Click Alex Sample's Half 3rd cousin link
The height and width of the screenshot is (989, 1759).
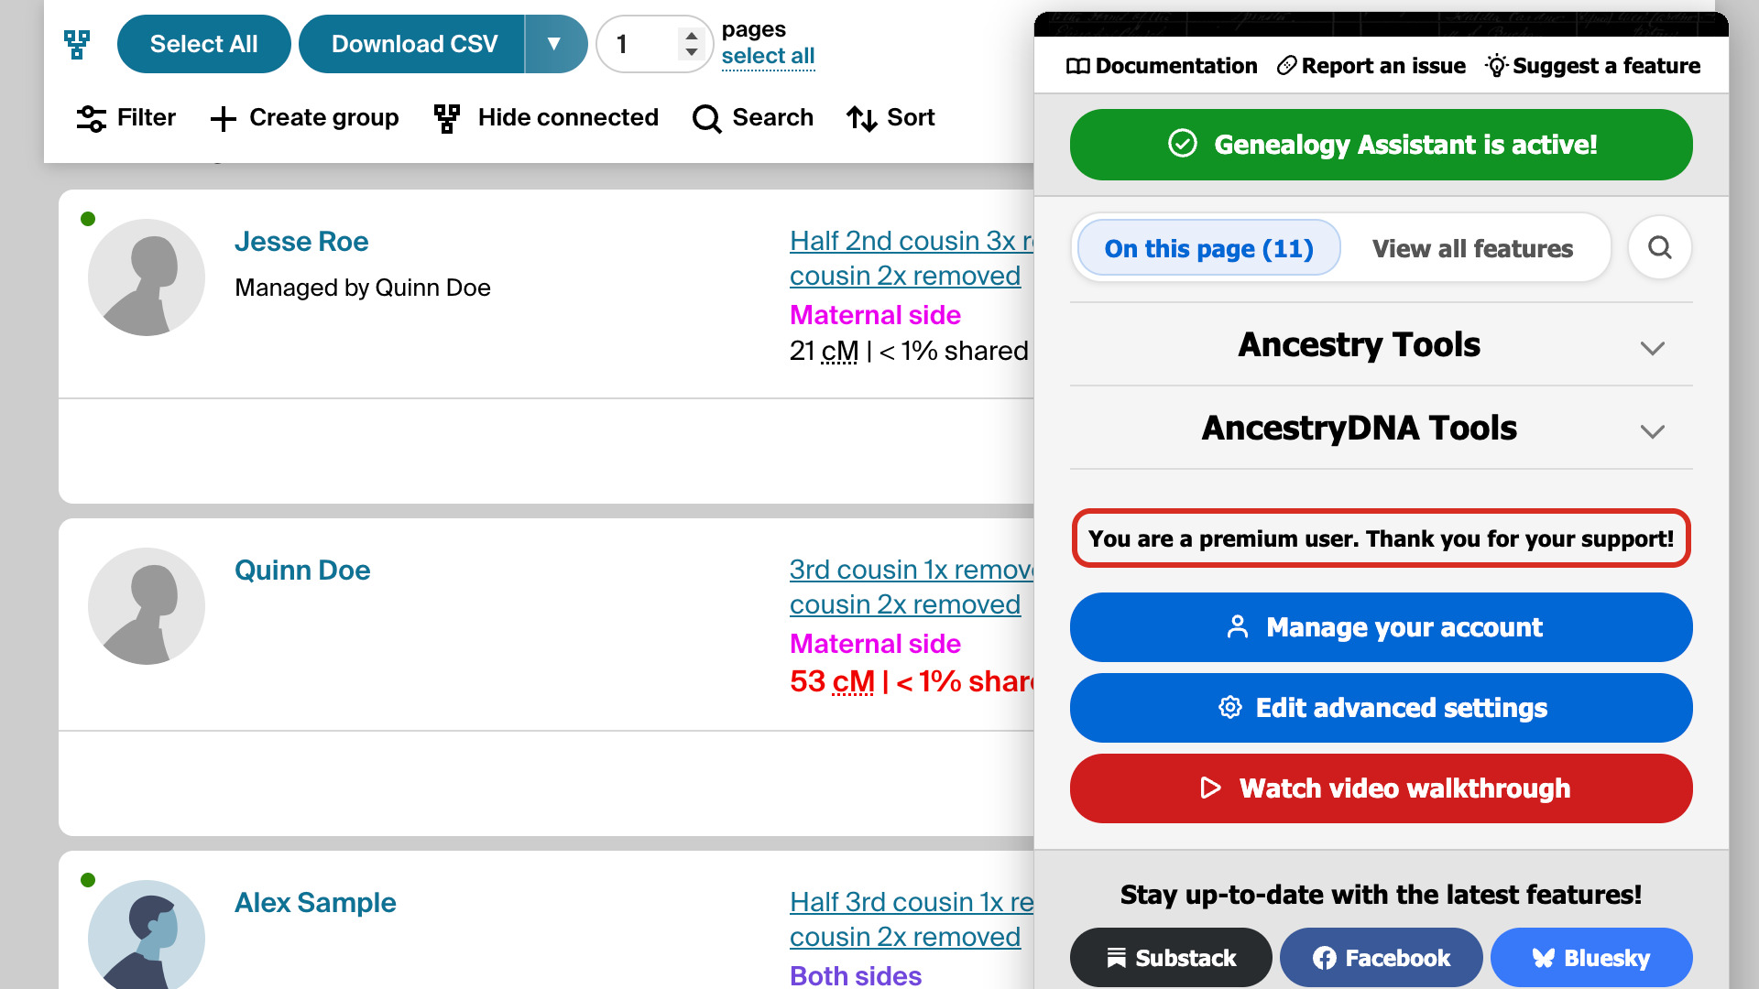pos(912,919)
